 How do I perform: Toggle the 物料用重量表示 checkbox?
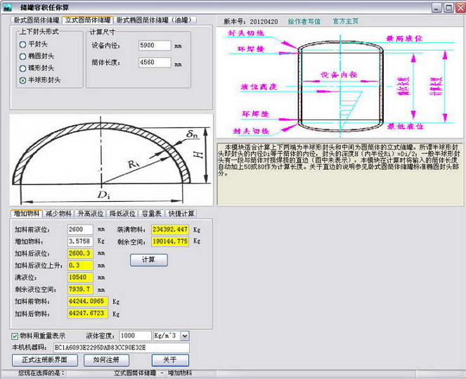[x=15, y=336]
